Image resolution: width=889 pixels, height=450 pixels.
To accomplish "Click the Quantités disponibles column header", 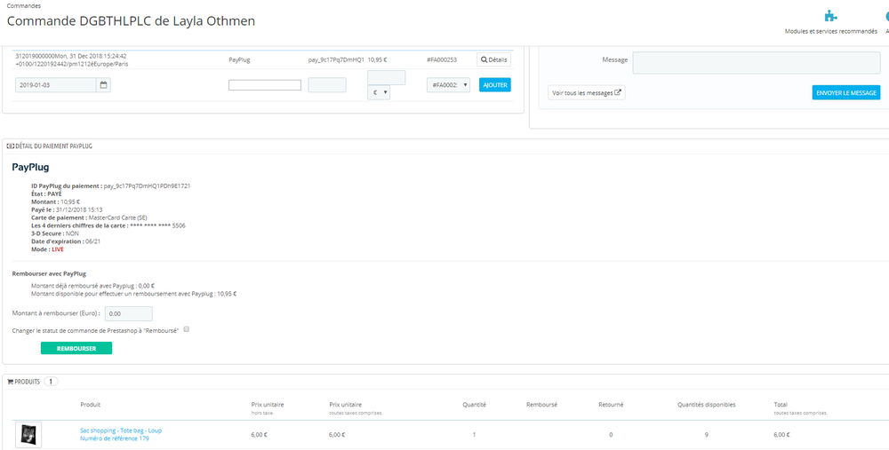I will coord(707,405).
